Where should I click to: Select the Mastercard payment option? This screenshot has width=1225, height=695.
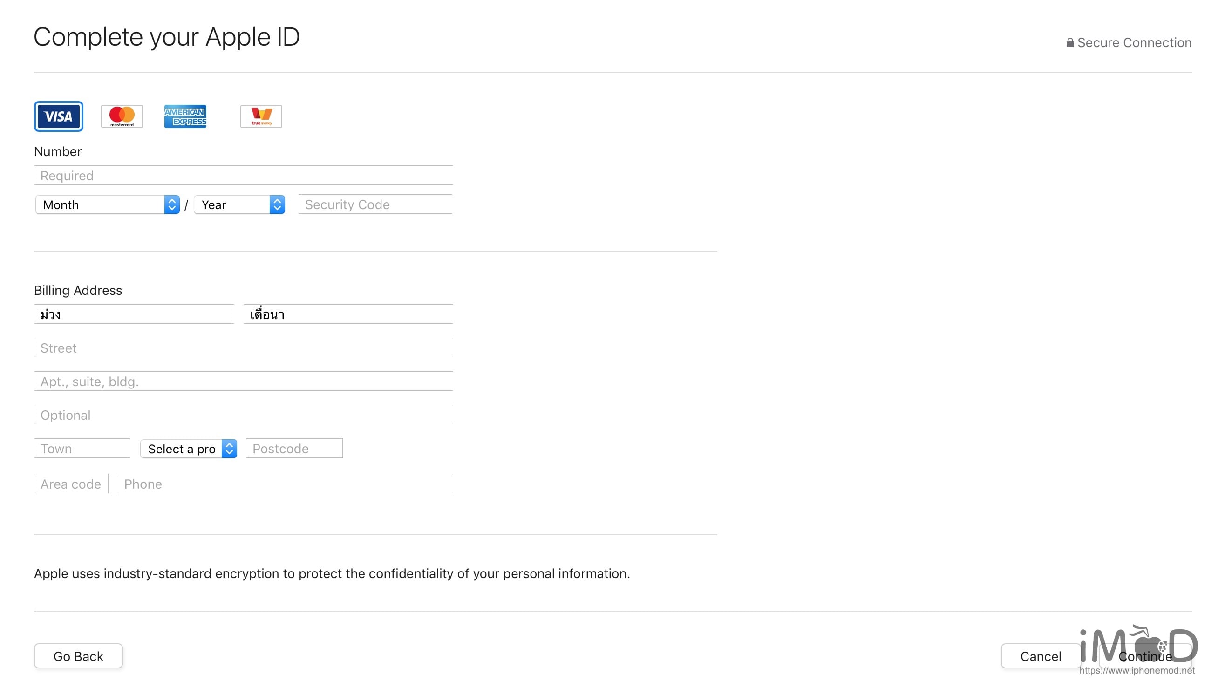[x=122, y=116]
